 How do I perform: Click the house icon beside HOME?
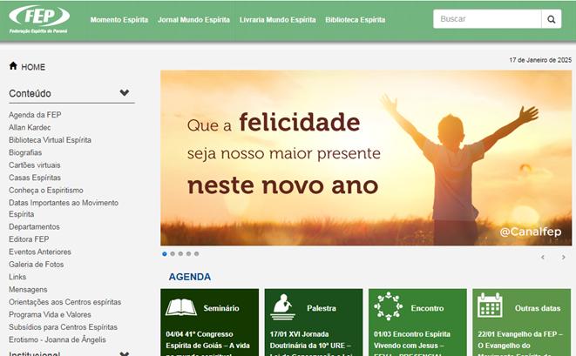point(13,66)
